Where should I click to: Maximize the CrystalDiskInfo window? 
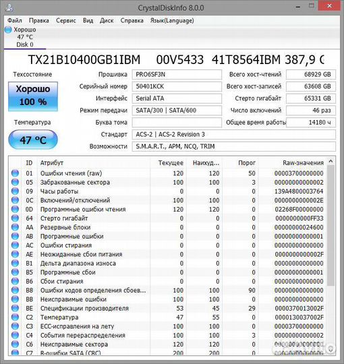312,6
